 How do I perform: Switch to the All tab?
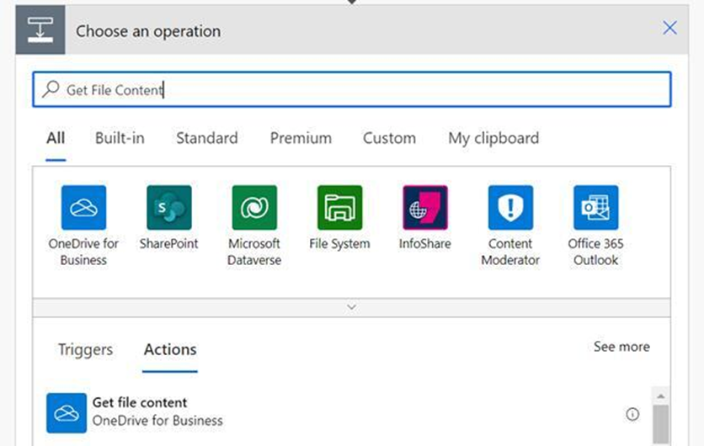coord(56,138)
